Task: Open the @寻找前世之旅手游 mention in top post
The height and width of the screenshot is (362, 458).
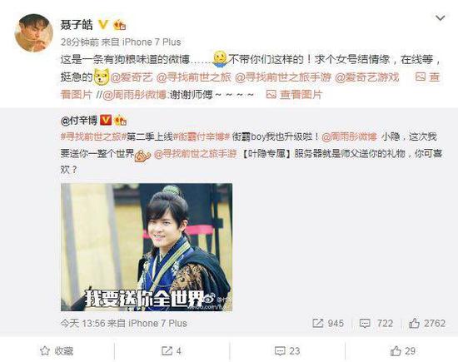Action: tap(283, 77)
